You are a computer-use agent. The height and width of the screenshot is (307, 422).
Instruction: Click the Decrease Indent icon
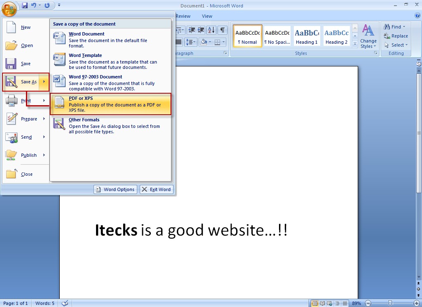coord(192,30)
